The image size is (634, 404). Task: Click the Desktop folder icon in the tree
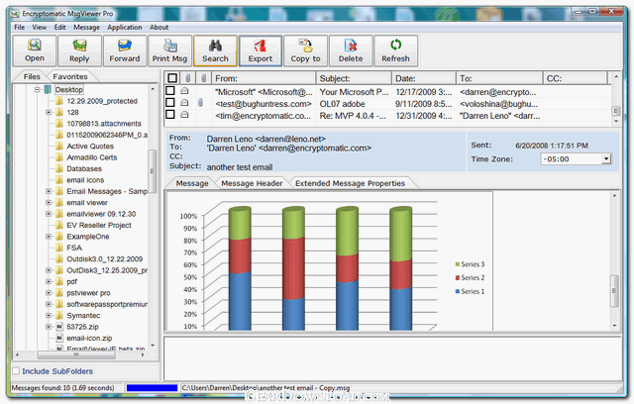click(48, 89)
